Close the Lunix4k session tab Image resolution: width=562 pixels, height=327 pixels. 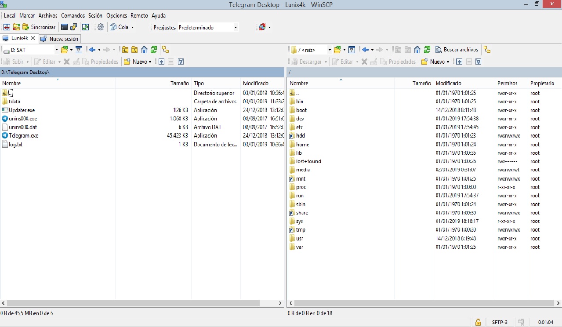pyautogui.click(x=33, y=38)
